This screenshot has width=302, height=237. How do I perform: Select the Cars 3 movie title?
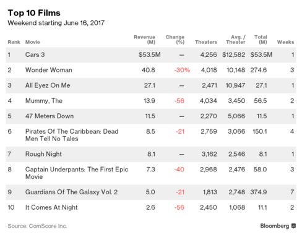click(x=35, y=54)
